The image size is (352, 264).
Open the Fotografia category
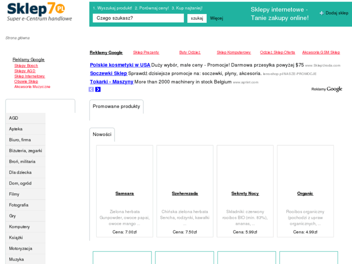tap(25, 205)
